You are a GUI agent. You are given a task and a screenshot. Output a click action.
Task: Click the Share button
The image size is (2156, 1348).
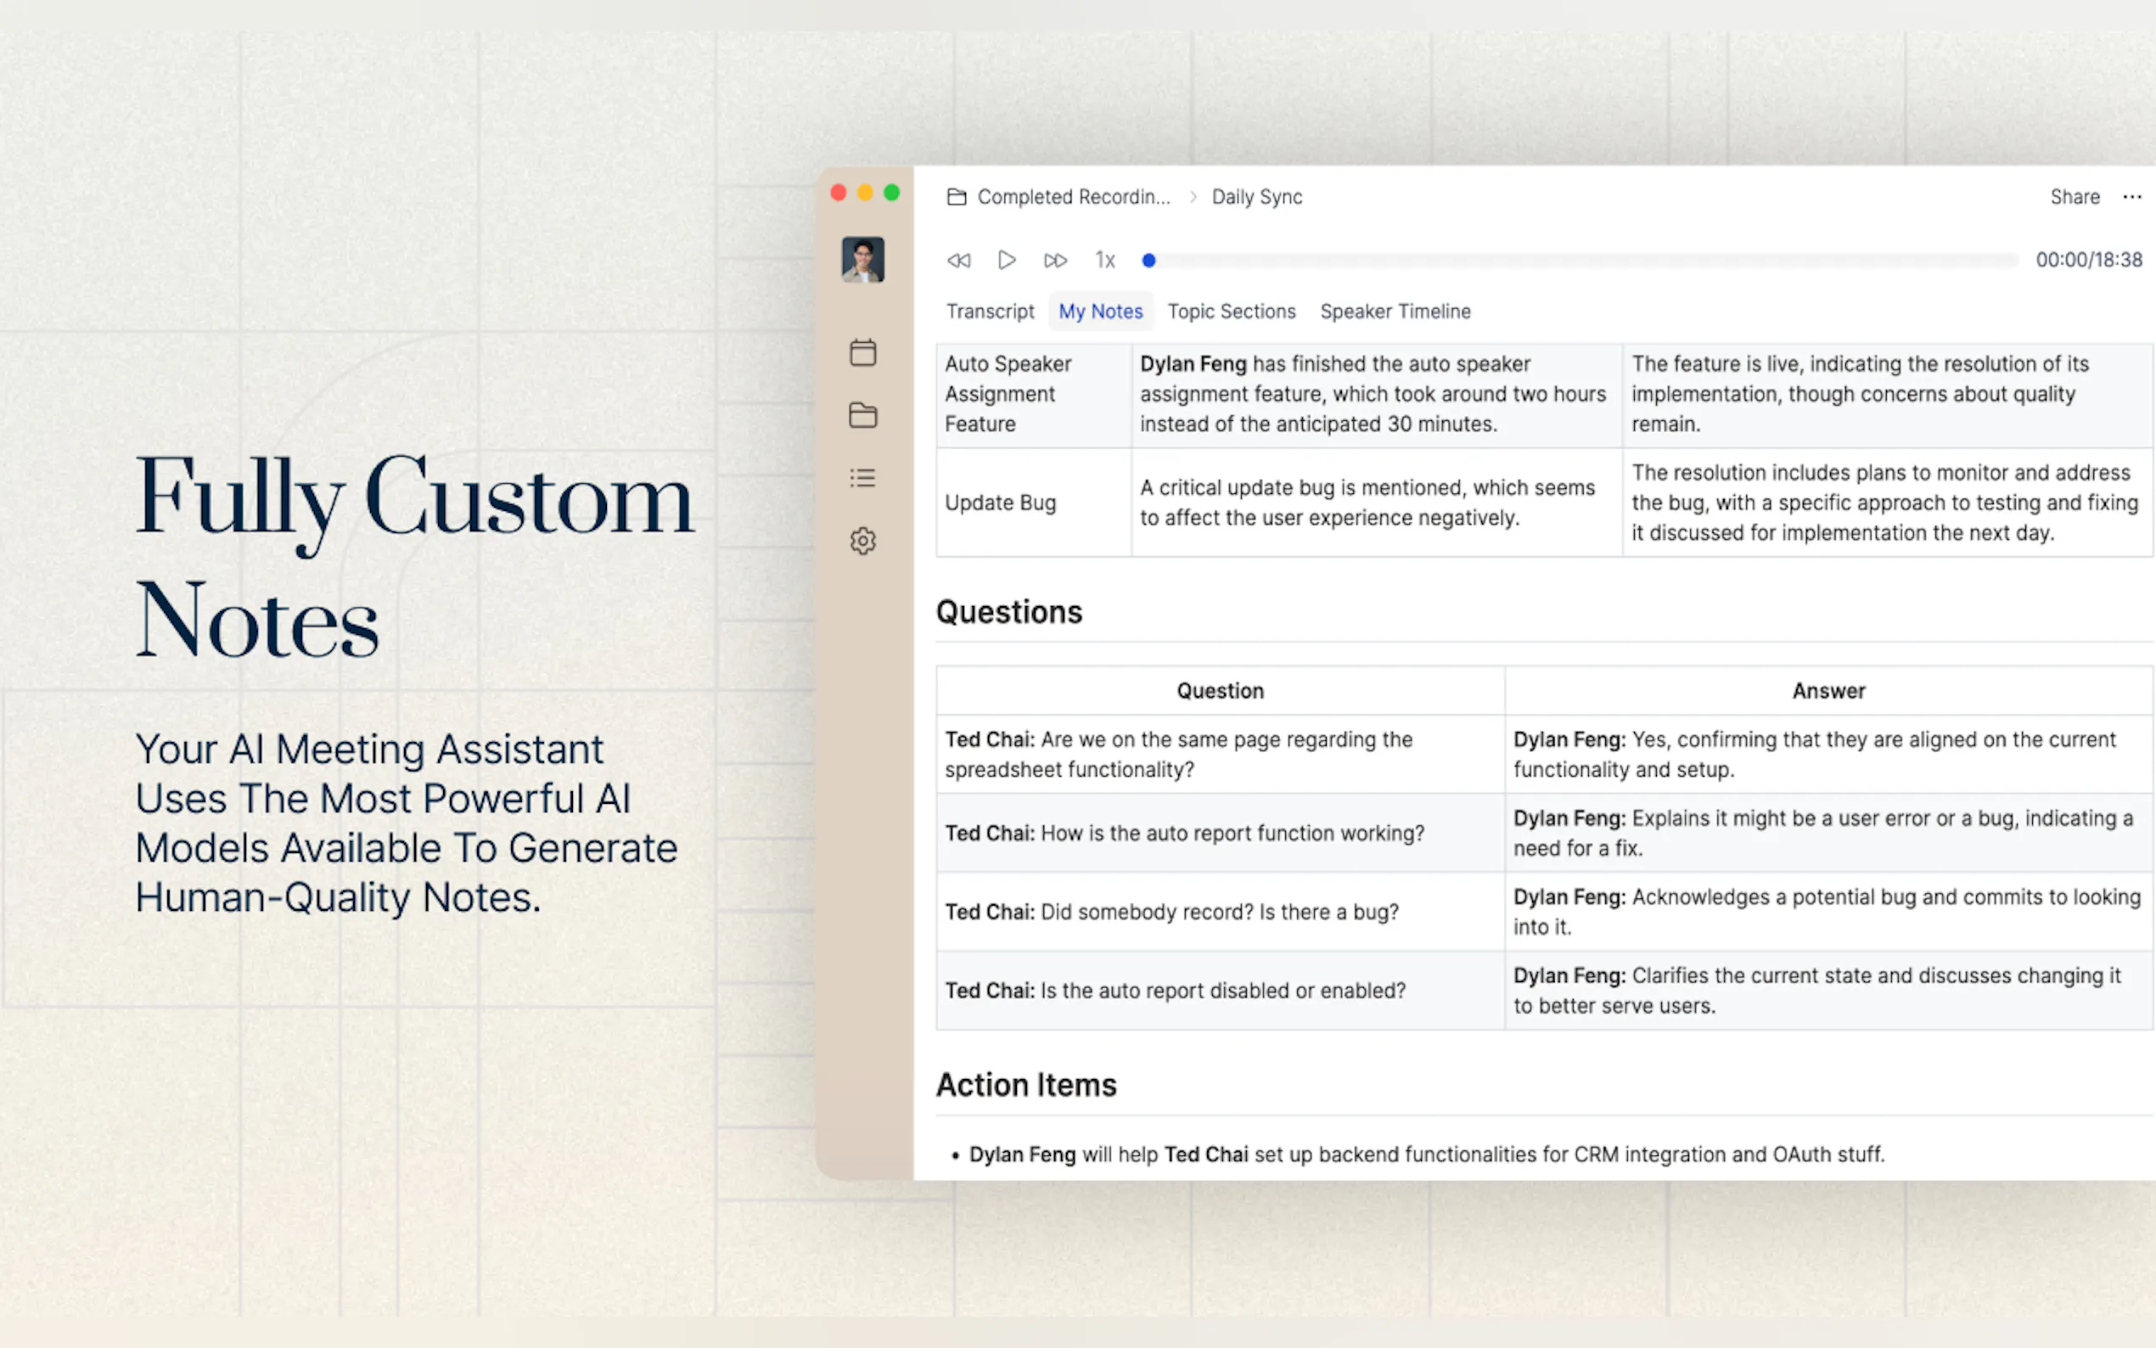click(x=2074, y=197)
